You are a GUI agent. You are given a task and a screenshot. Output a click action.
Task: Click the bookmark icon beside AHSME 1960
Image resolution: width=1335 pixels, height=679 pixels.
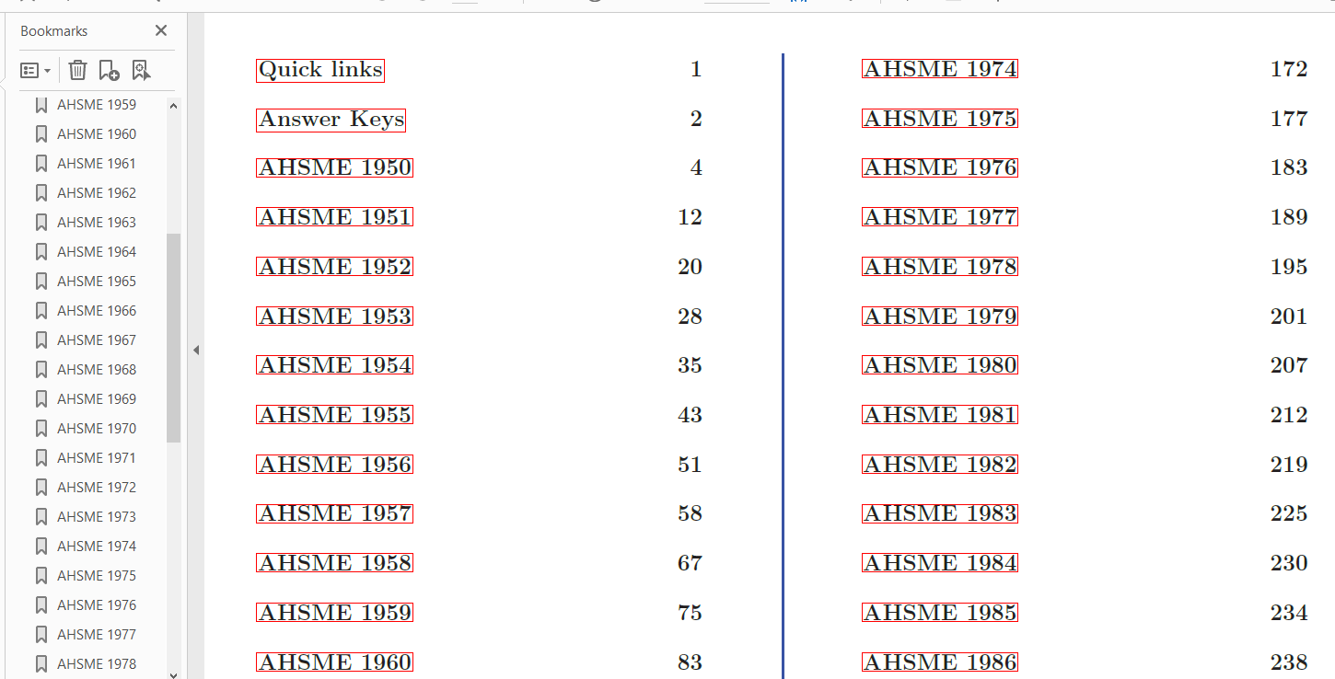[x=41, y=133]
